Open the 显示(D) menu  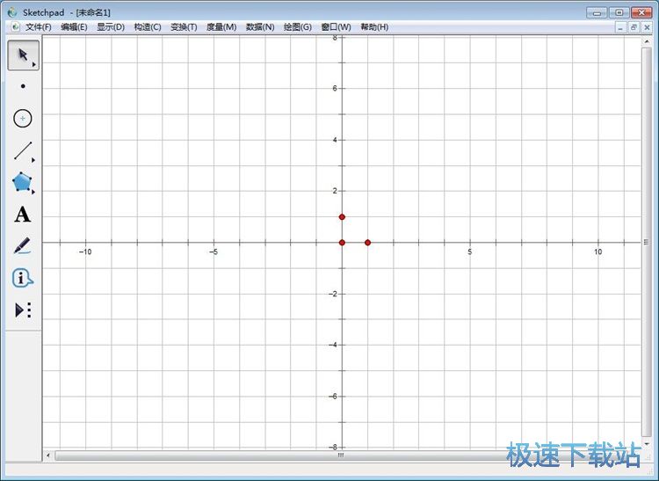click(111, 27)
